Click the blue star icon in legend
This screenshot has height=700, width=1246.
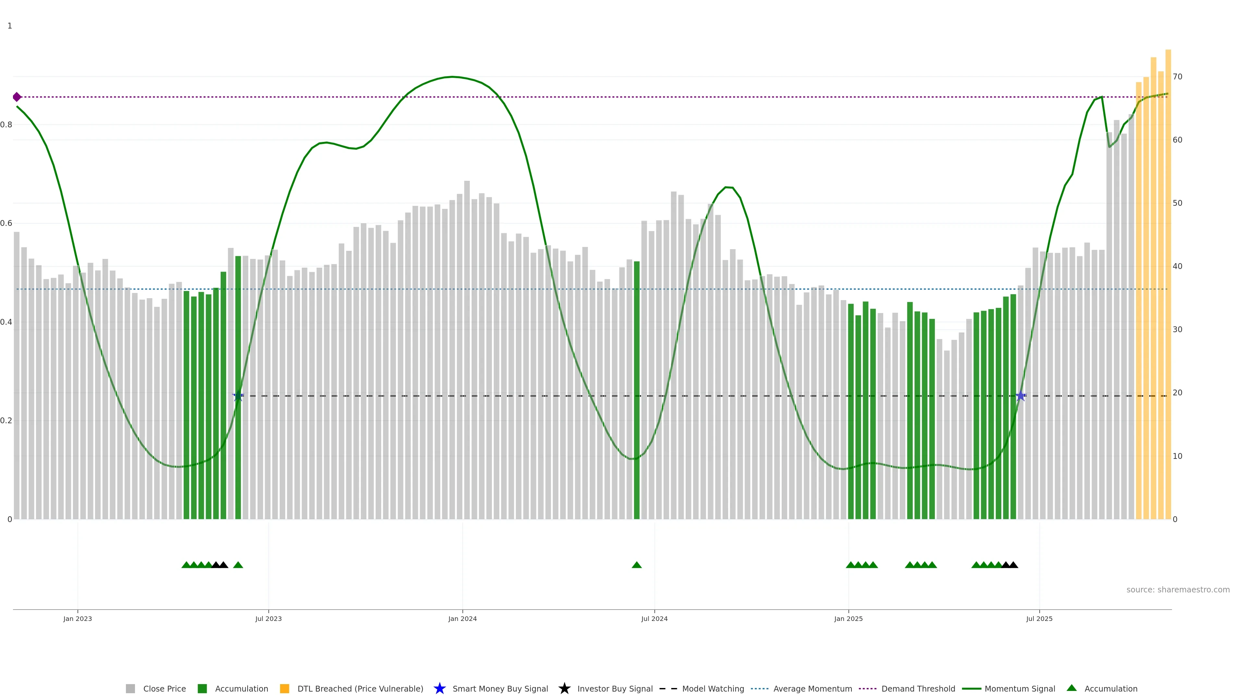pyautogui.click(x=439, y=688)
